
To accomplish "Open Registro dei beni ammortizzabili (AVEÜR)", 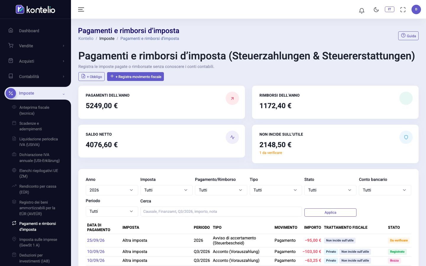I will (35, 208).
